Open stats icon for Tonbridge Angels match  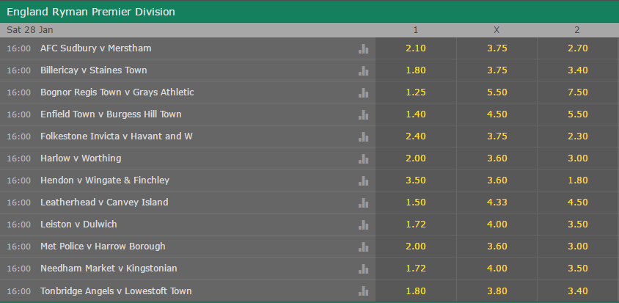pyautogui.click(x=363, y=291)
